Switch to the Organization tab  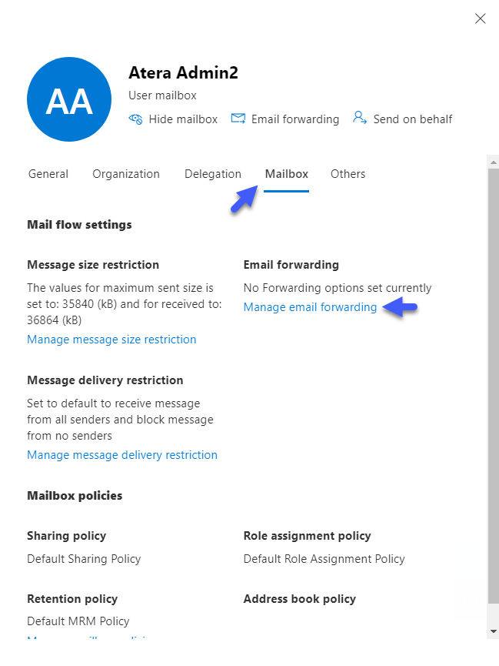tap(126, 174)
